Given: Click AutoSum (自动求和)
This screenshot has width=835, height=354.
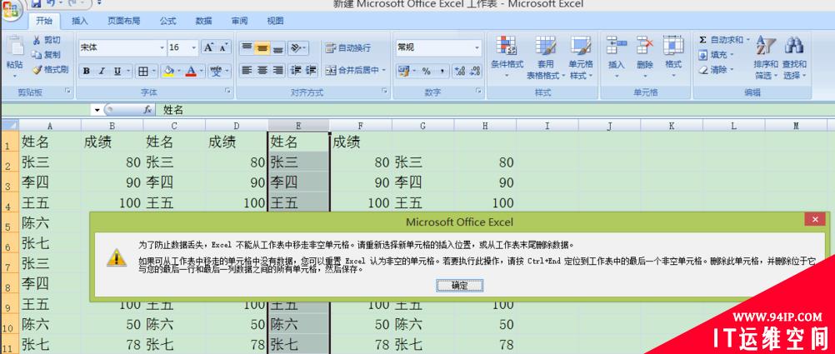Looking at the screenshot, I should 723,40.
